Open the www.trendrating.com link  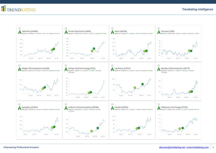pos(198,147)
